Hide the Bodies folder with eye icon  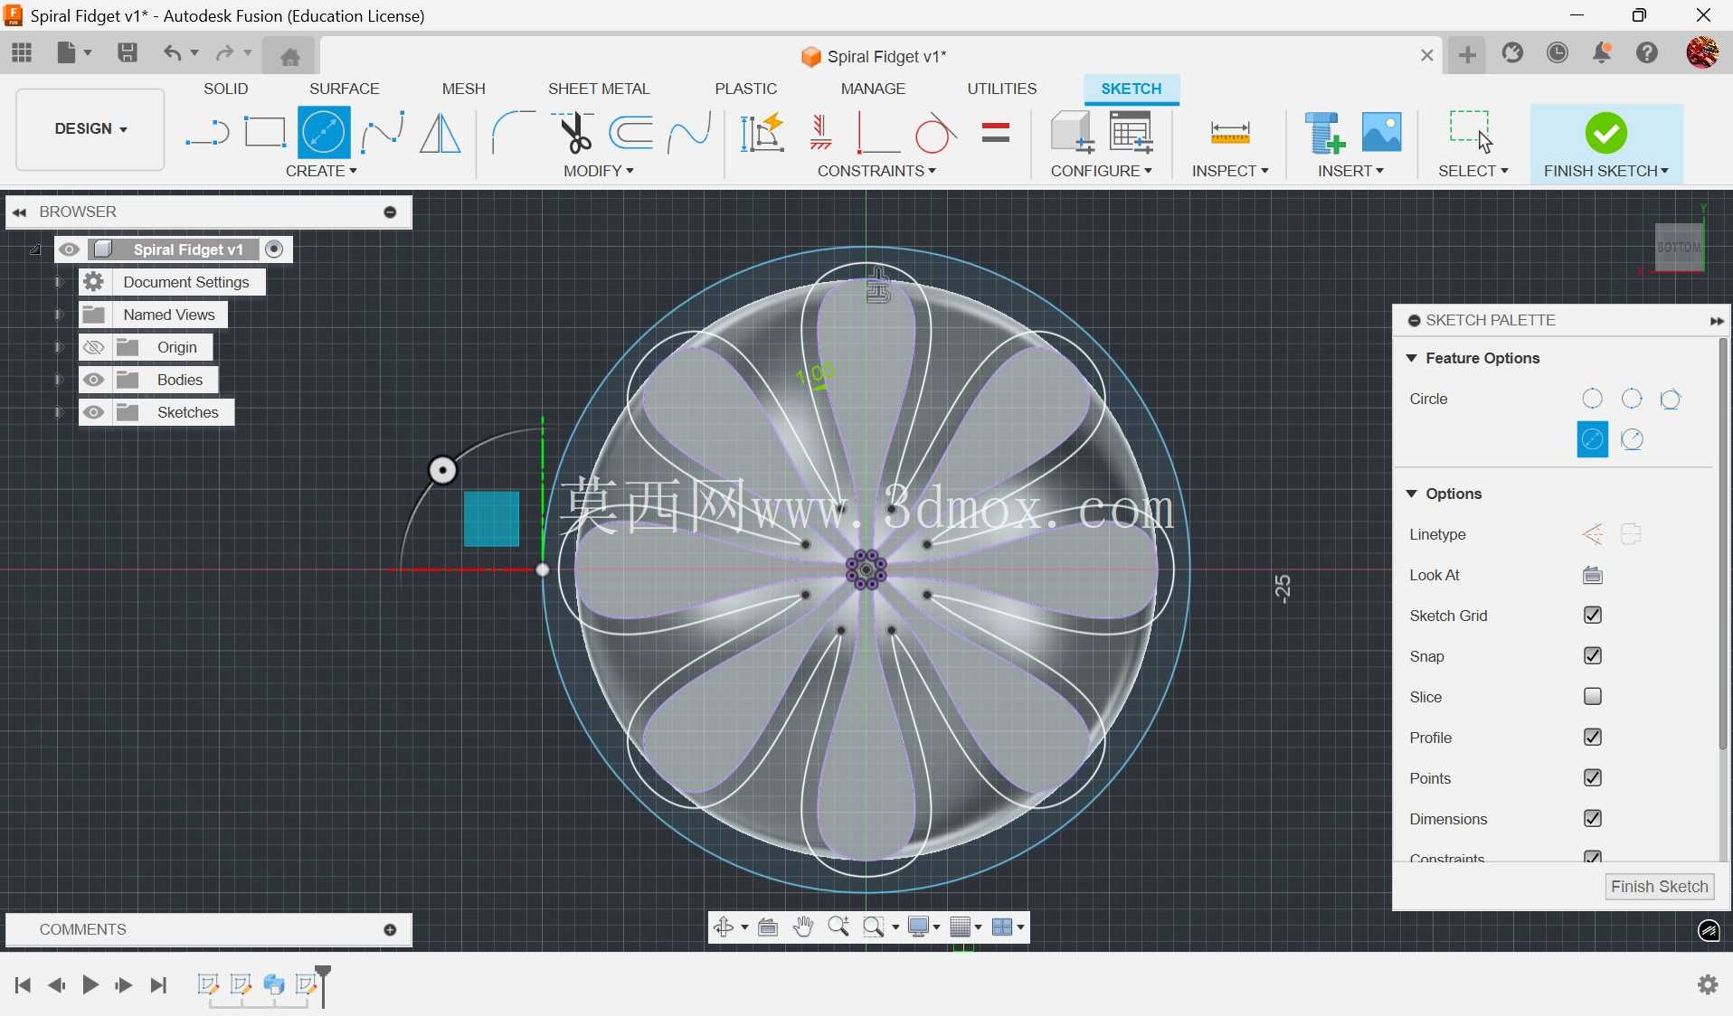coord(94,380)
